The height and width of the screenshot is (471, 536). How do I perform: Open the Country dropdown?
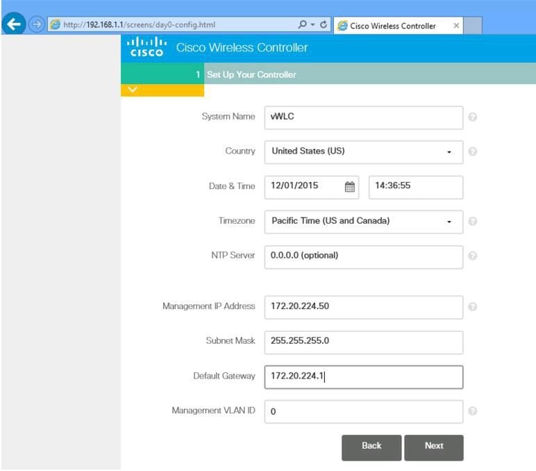pos(364,152)
